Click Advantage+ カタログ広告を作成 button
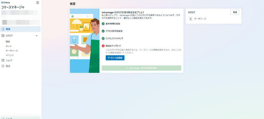The height and width of the screenshot is (119, 264). [142, 68]
